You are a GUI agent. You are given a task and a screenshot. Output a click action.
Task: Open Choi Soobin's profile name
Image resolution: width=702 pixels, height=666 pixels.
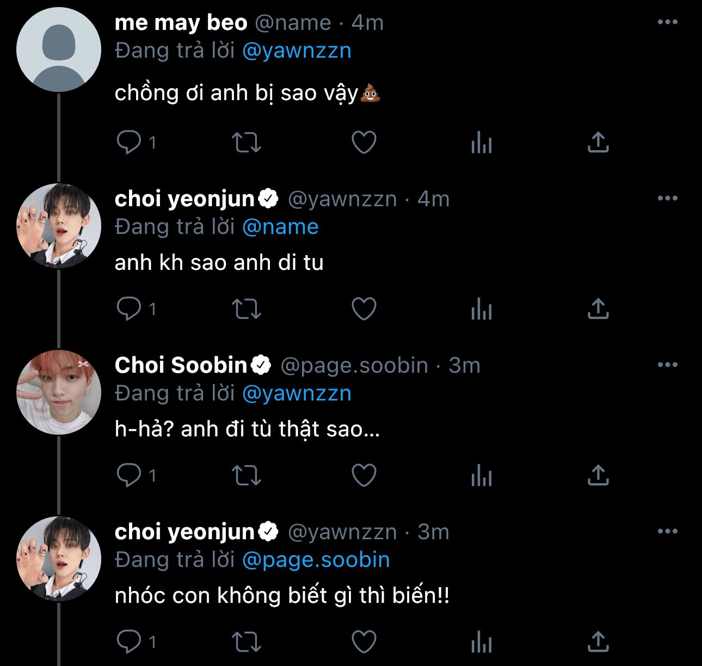coord(181,365)
